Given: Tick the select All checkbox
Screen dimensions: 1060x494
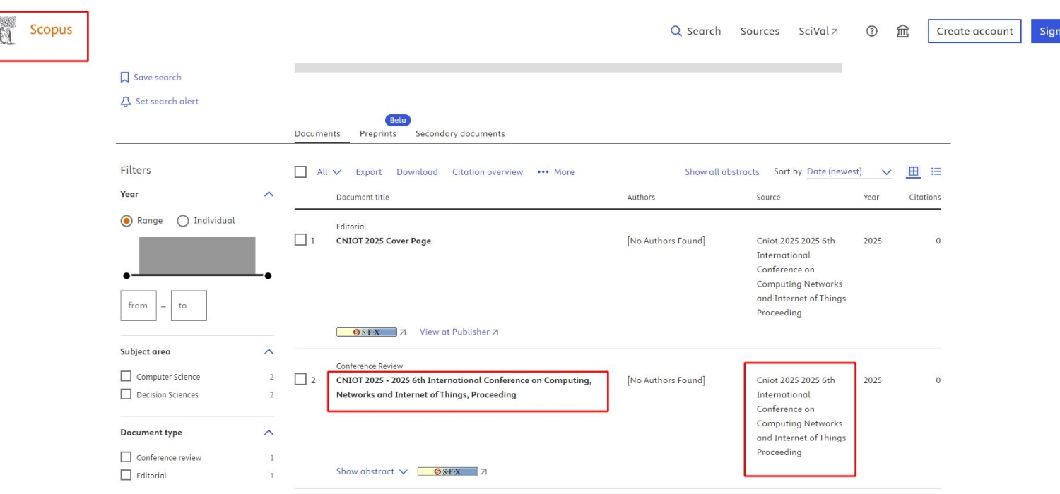Looking at the screenshot, I should point(300,172).
